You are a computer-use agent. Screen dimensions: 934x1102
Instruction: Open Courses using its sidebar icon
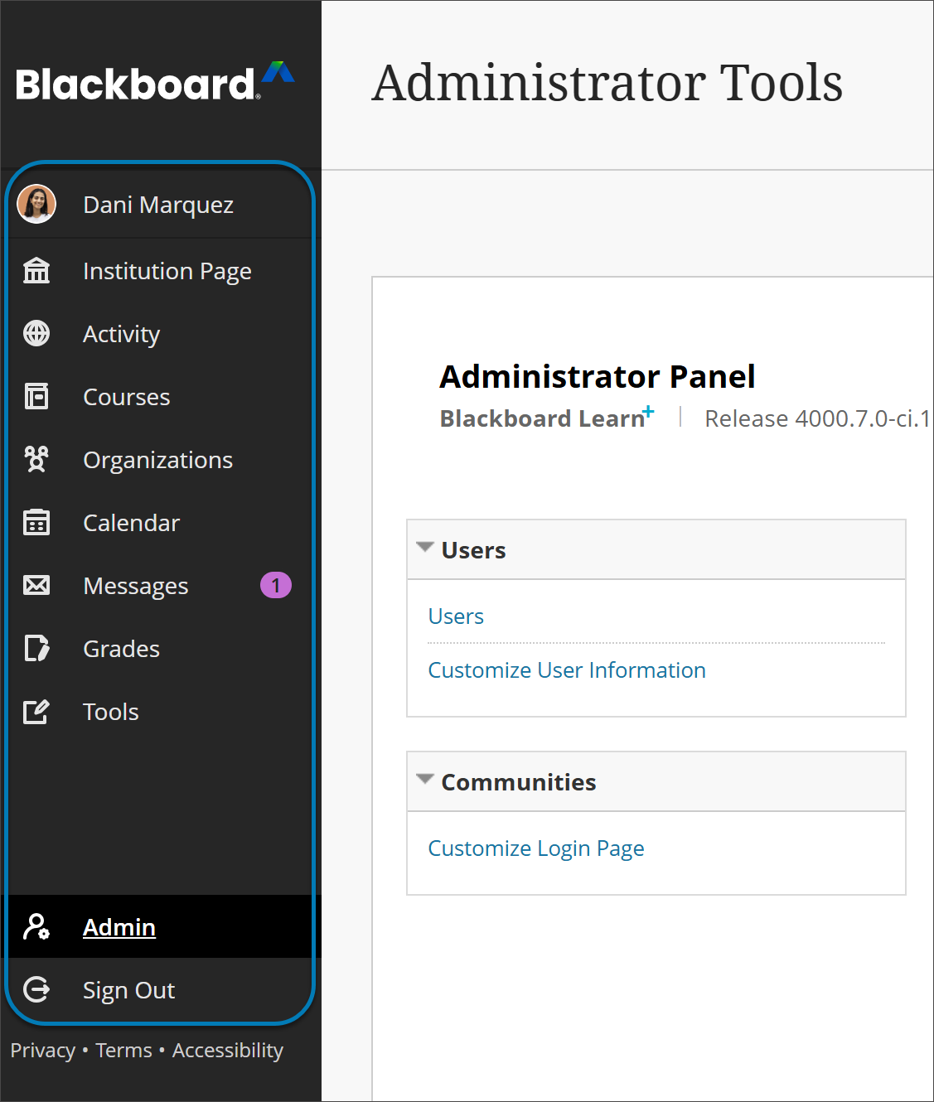pyautogui.click(x=36, y=396)
